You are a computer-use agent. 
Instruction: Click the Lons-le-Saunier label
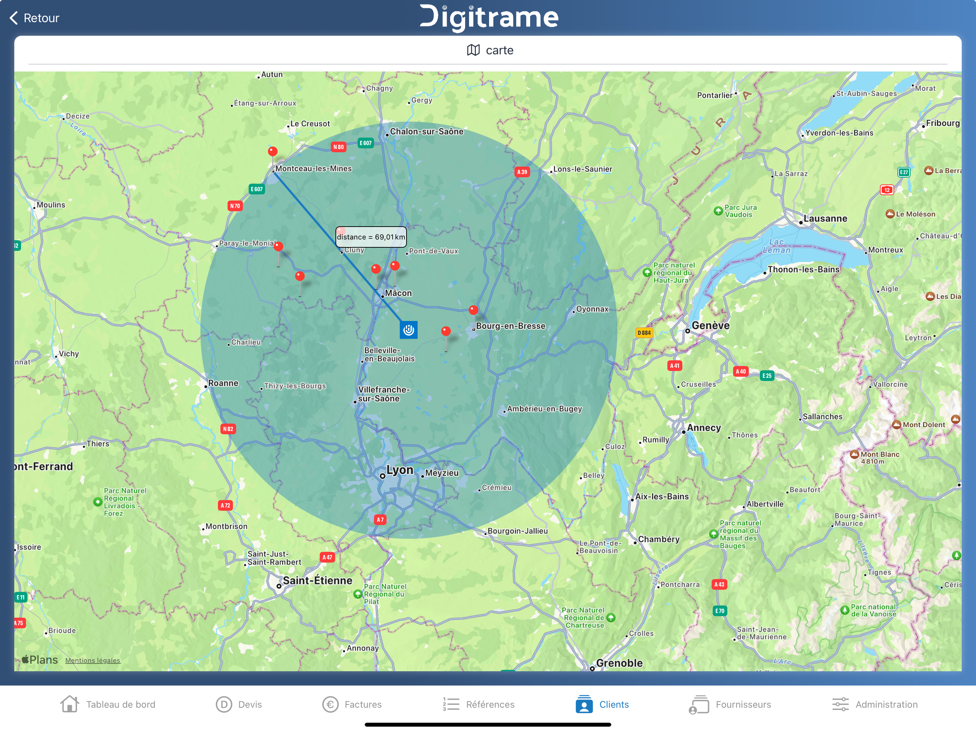coord(583,169)
